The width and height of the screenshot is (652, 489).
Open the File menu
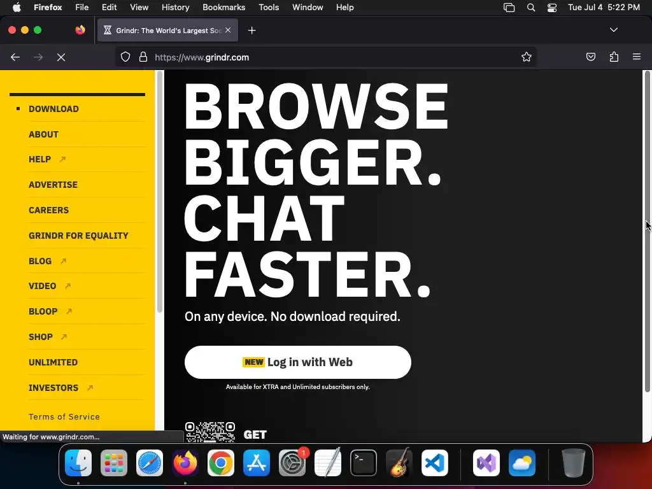coord(82,7)
